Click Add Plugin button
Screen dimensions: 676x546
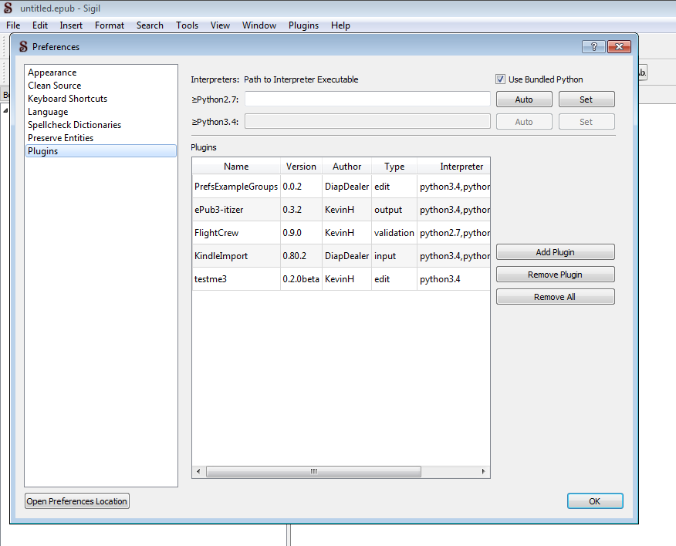pyautogui.click(x=556, y=252)
